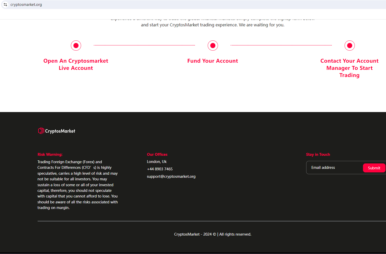Click the phone number +44 8903 7465
This screenshot has height=254, width=386.
pos(160,169)
